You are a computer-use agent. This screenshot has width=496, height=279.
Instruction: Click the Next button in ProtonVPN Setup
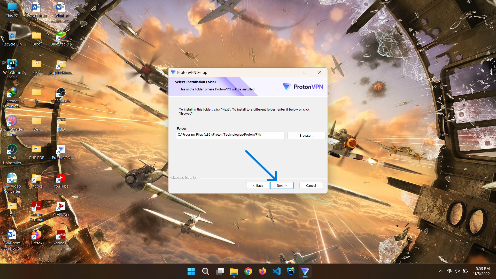click(282, 185)
